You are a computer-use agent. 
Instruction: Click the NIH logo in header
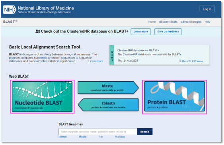pyautogui.click(x=10, y=10)
